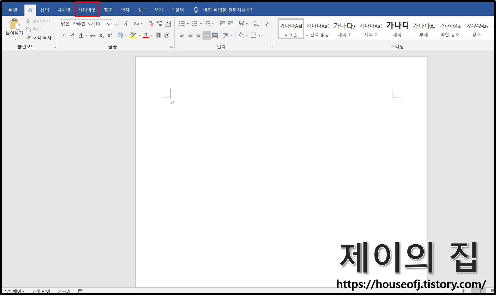
Task: Expand the borders dropdown arrow
Action: click(x=260, y=36)
